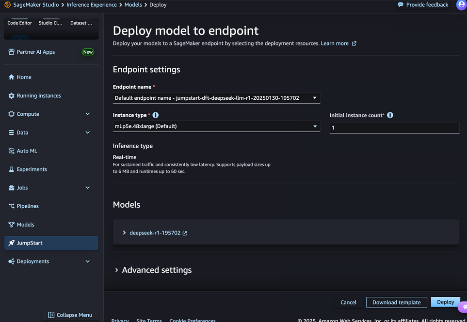Click the external link icon after Learn more
This screenshot has height=322, width=467.
point(354,44)
